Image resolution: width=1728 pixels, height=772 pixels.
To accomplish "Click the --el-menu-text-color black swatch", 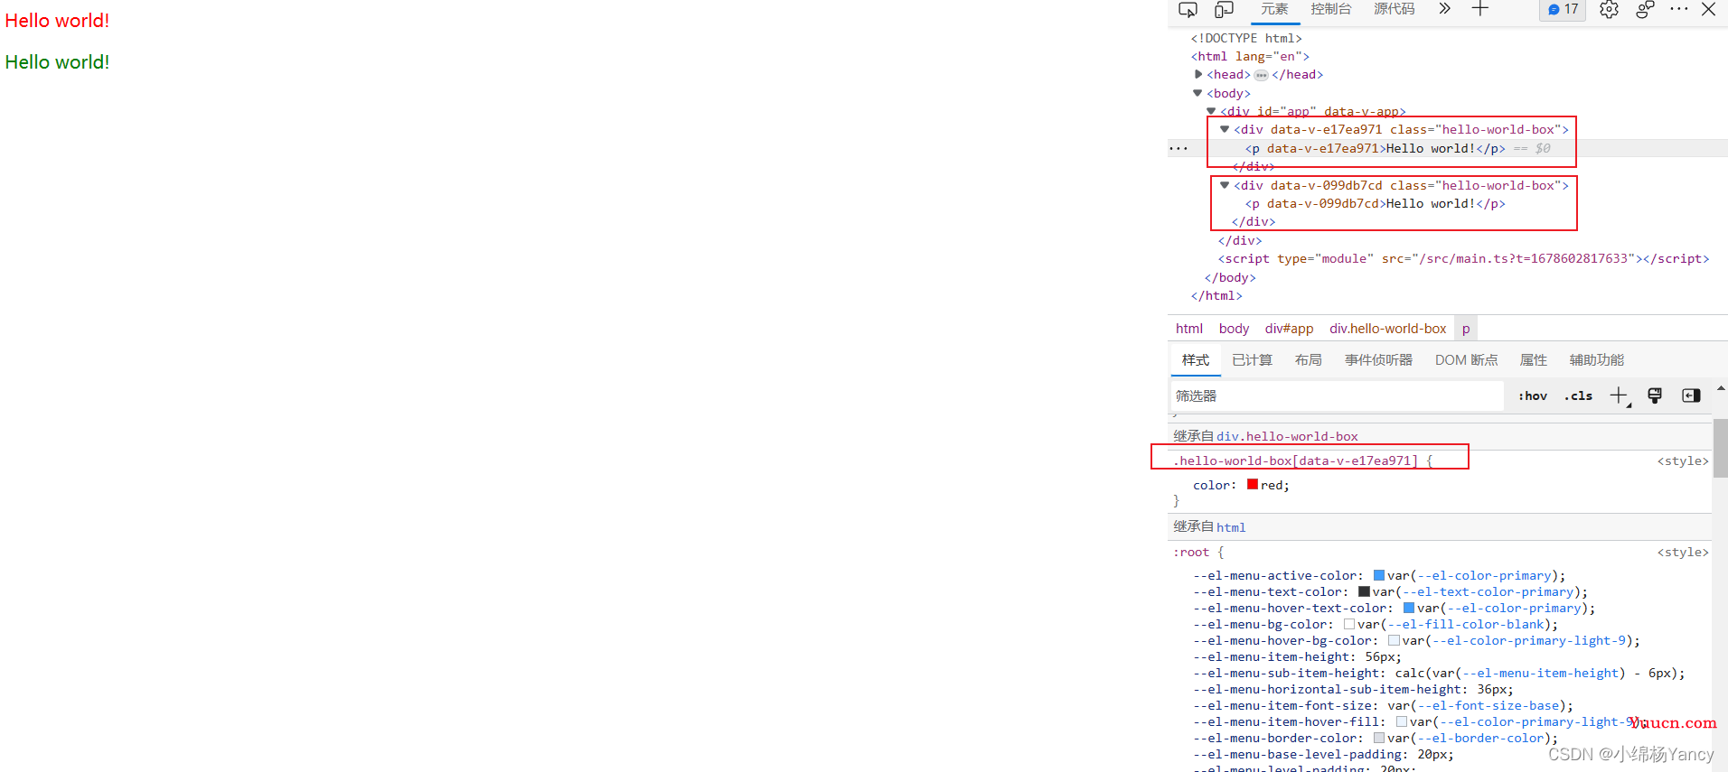I will pos(1364,591).
